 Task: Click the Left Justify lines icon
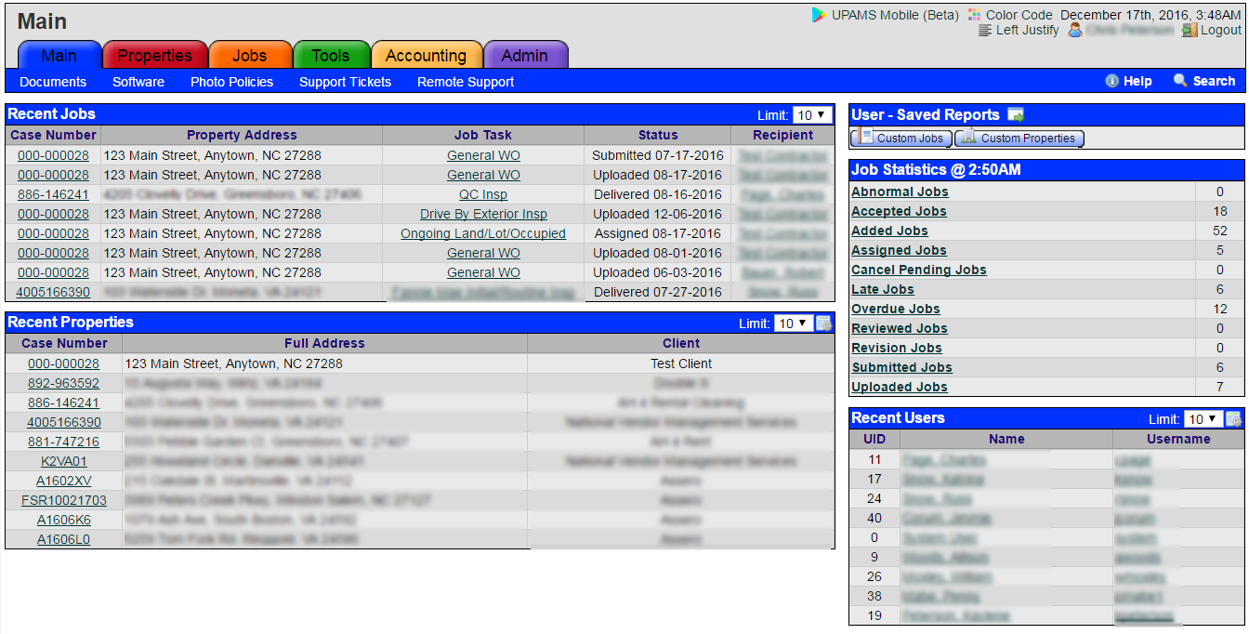coord(986,31)
